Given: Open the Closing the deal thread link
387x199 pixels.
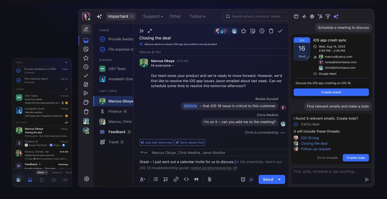Looking at the screenshot, I should coord(314,143).
